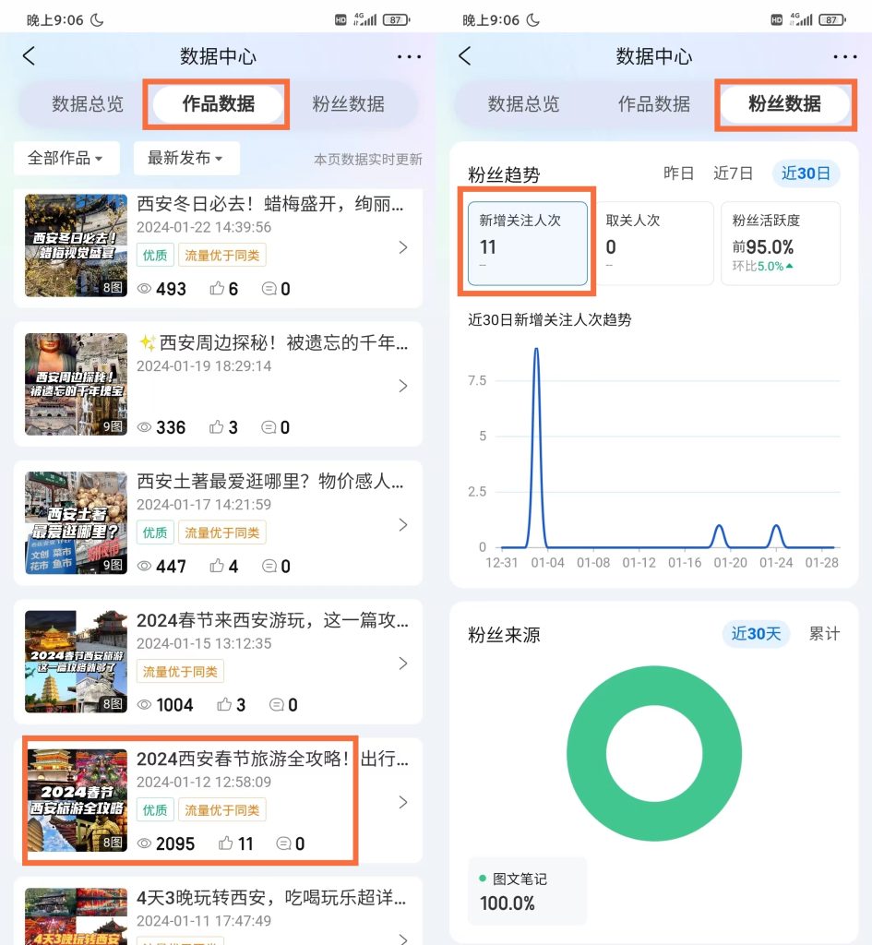Viewport: 872px width, 945px height.
Task: Select the highlighted 粉丝数据 tab
Action: tap(784, 103)
